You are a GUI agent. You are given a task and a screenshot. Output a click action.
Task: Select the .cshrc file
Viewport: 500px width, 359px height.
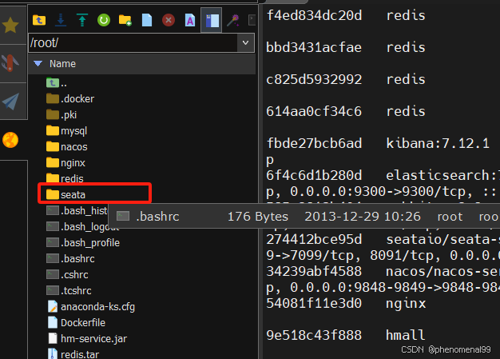point(67,274)
